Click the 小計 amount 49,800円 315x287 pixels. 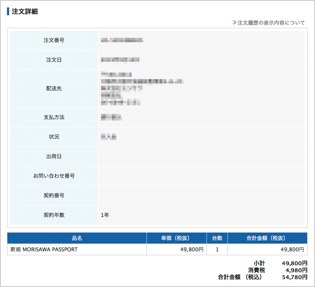point(295,263)
